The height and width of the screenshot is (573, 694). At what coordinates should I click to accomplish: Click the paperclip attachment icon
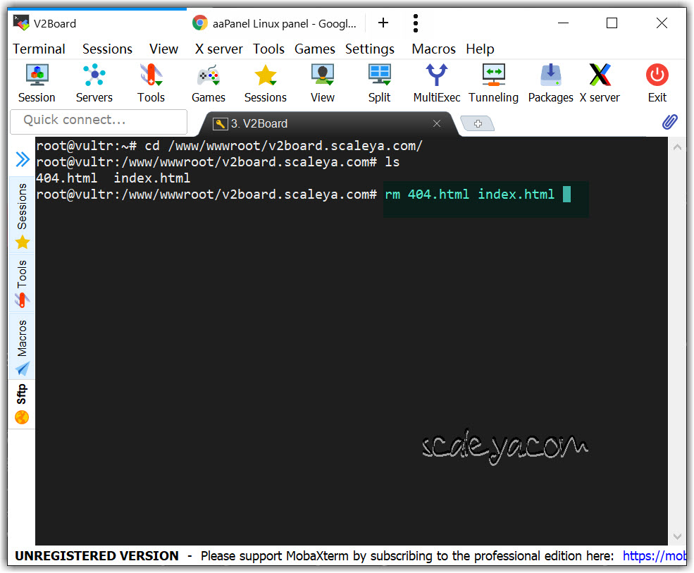[669, 123]
